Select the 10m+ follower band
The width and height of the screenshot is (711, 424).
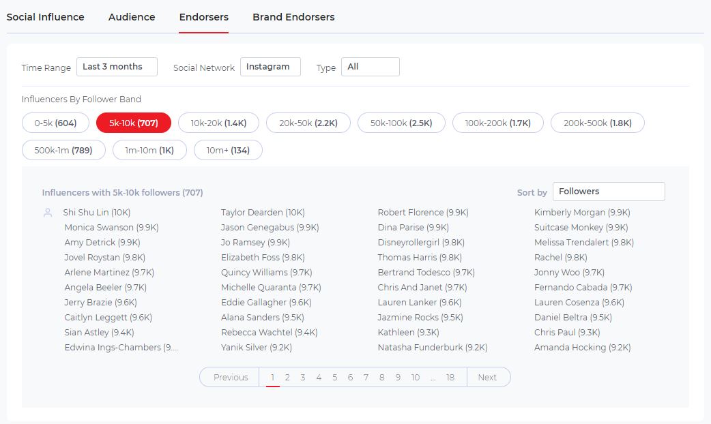pos(229,150)
